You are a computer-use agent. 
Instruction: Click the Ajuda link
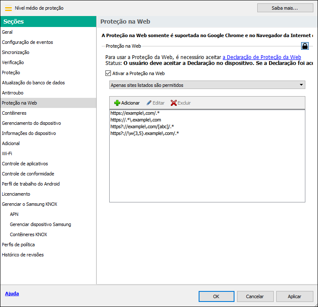(x=12, y=294)
